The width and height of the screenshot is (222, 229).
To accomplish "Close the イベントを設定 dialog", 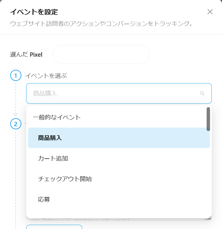I will click(210, 12).
